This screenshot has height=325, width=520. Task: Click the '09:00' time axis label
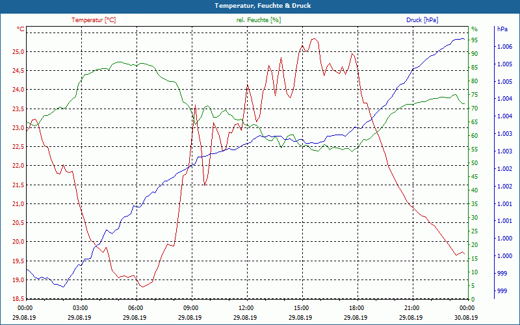point(192,307)
